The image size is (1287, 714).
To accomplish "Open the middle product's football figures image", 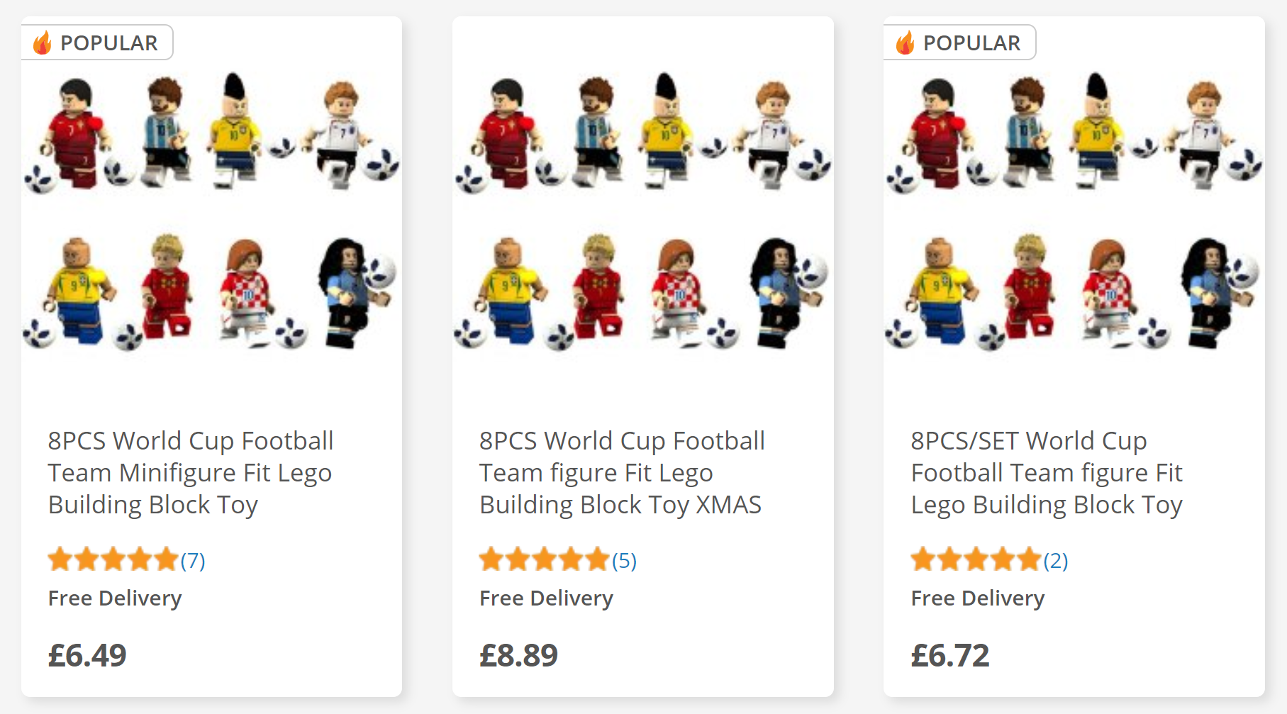I will tap(642, 211).
